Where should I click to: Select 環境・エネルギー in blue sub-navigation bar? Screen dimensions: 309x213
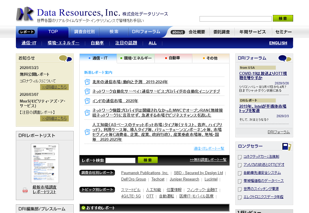click(64, 43)
